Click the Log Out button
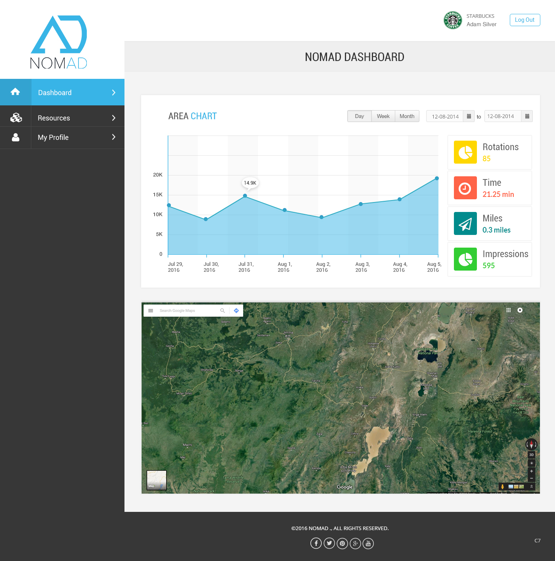This screenshot has width=555, height=561. coord(524,20)
